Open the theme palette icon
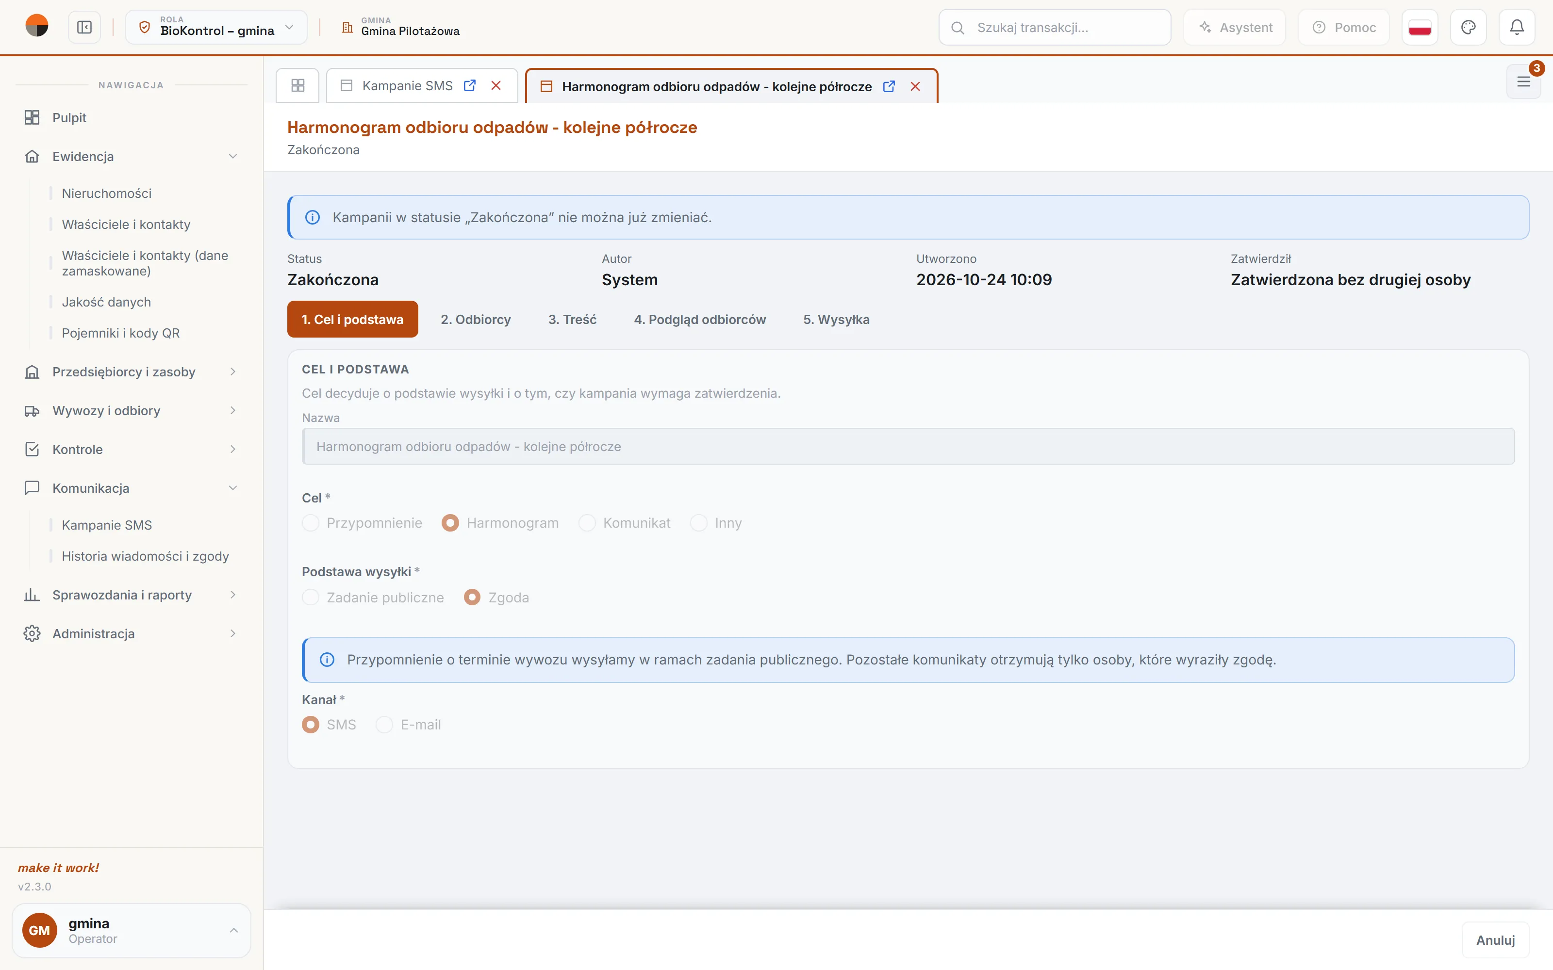 pos(1468,27)
